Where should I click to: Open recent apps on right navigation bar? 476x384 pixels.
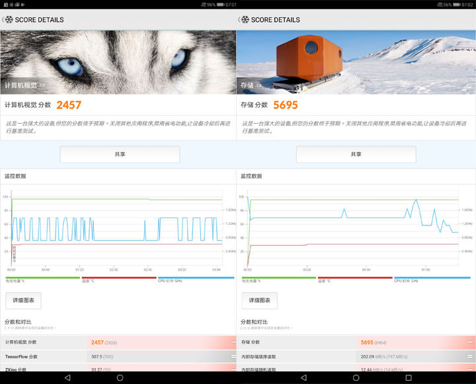(409, 377)
